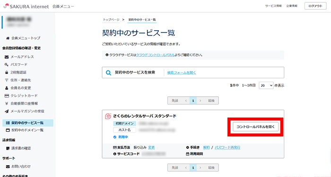Click コントロールパネルを開く button
331x177 pixels.
pyautogui.click(x=256, y=127)
